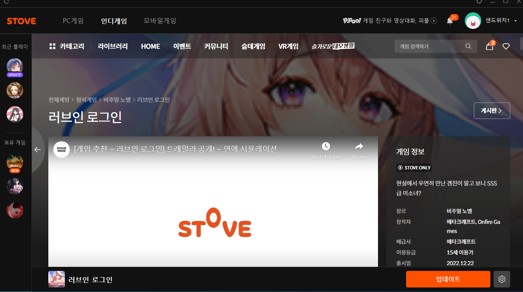
Task: Open the owned game with NEW badge
Action: [15, 163]
